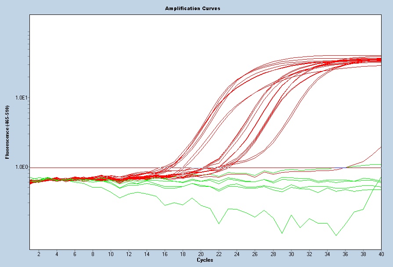Click cycle 18 on the x-axis
This screenshot has width=393, height=267.
[x=183, y=254]
